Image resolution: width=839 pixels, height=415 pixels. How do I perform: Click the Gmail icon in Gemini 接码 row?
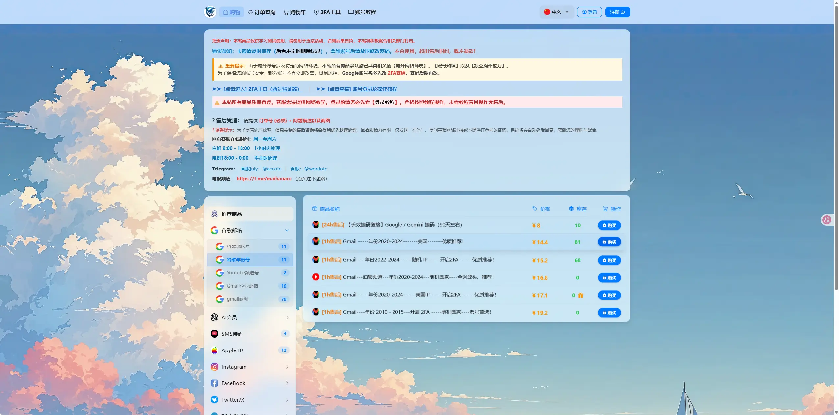point(316,225)
